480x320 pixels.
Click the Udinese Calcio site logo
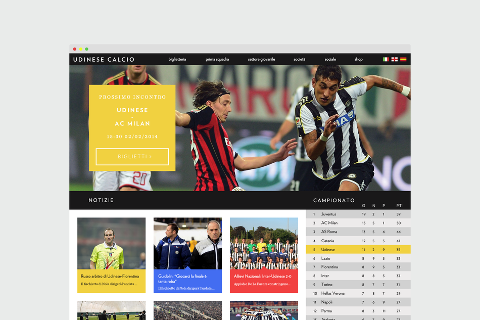pyautogui.click(x=104, y=60)
